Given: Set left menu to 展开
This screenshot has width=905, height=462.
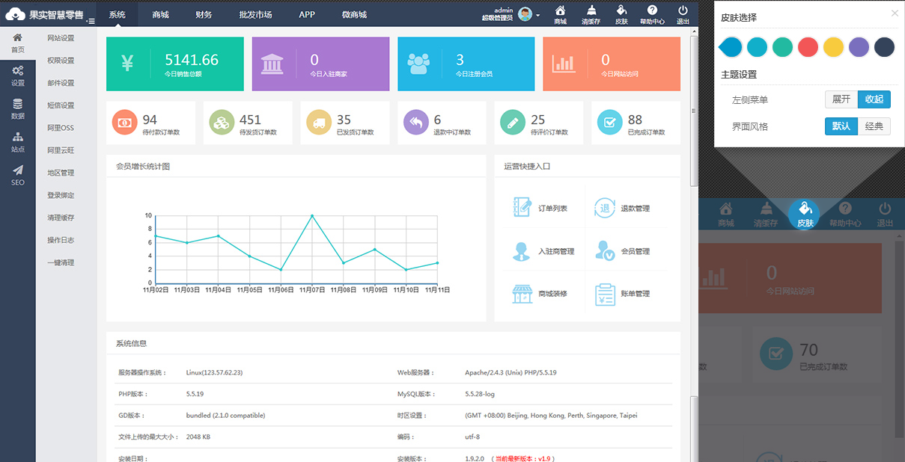Looking at the screenshot, I should tap(841, 99).
